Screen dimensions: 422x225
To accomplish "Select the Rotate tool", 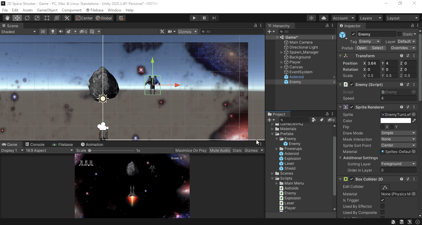I will (x=27, y=18).
